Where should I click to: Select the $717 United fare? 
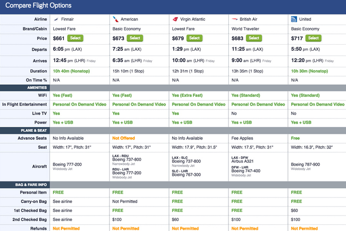tap(313, 38)
